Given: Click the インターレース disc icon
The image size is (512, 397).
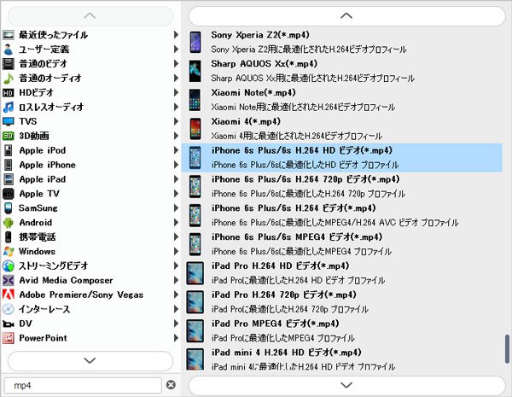Looking at the screenshot, I should [9, 309].
